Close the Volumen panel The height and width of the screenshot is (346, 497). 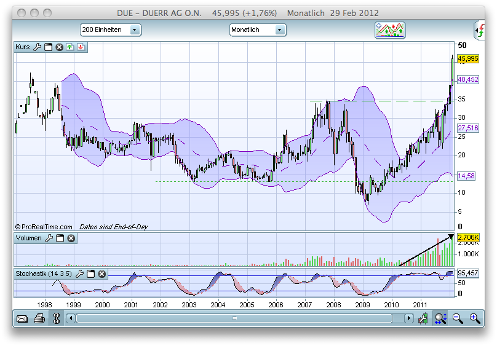point(71,238)
